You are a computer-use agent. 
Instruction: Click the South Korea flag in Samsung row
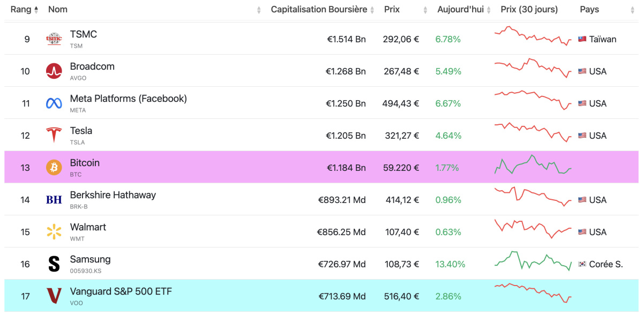[x=582, y=264]
